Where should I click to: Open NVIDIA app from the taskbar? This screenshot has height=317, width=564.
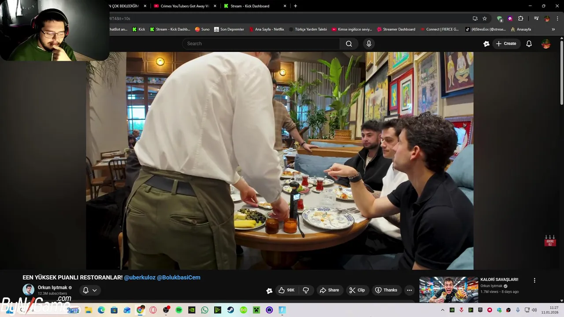(192, 310)
